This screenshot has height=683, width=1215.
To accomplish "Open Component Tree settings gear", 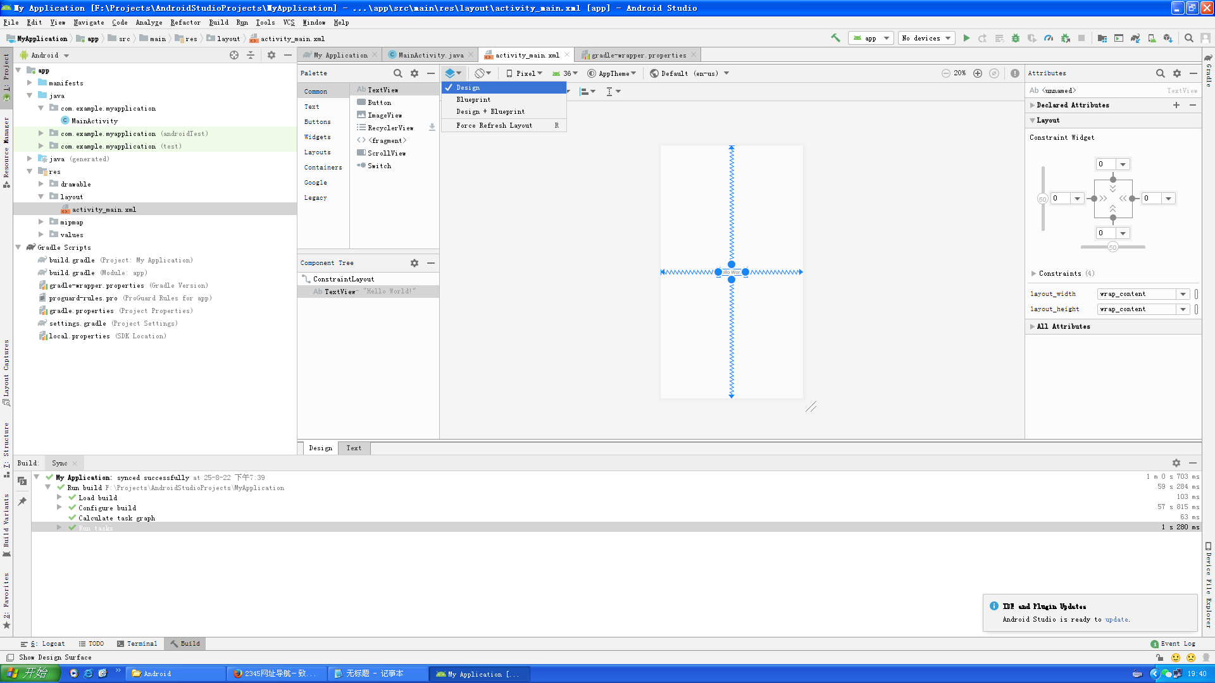I will click(414, 263).
